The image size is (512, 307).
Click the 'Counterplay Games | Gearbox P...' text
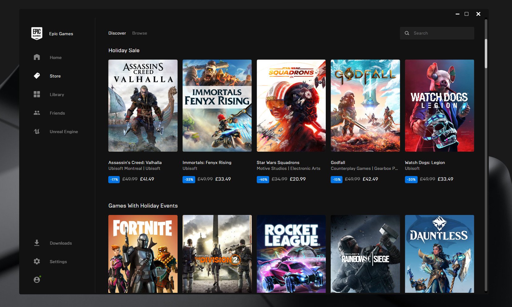[364, 168]
